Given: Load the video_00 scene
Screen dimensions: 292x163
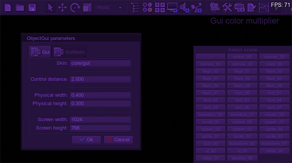Looking at the screenshot, I should pos(274,151).
